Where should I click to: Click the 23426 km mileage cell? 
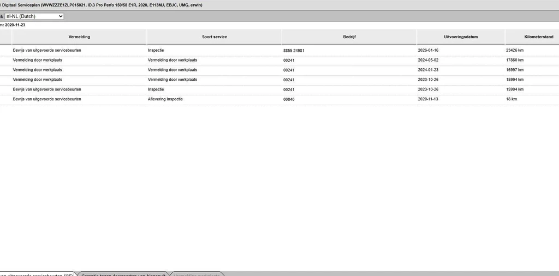515,51
